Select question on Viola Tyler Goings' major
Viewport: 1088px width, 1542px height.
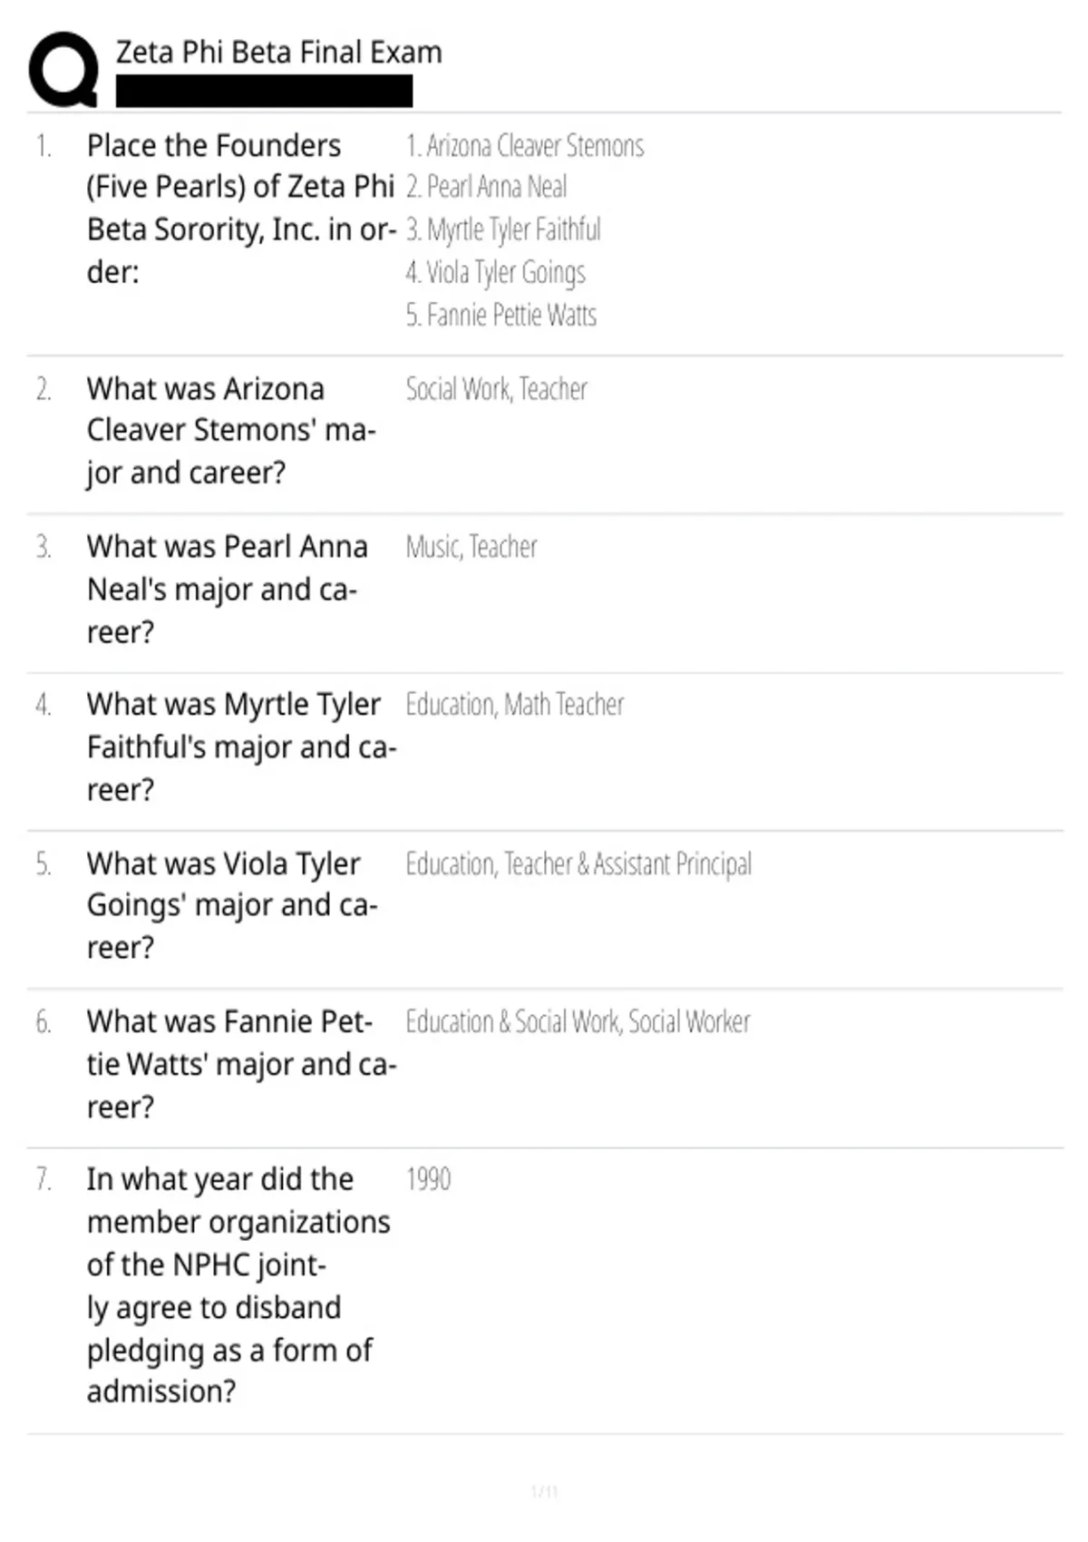pos(232,905)
